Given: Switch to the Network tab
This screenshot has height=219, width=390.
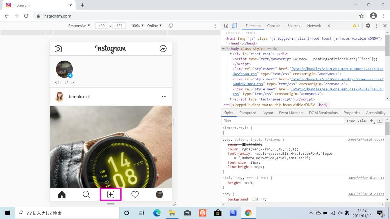Looking at the screenshot, I should click(314, 26).
